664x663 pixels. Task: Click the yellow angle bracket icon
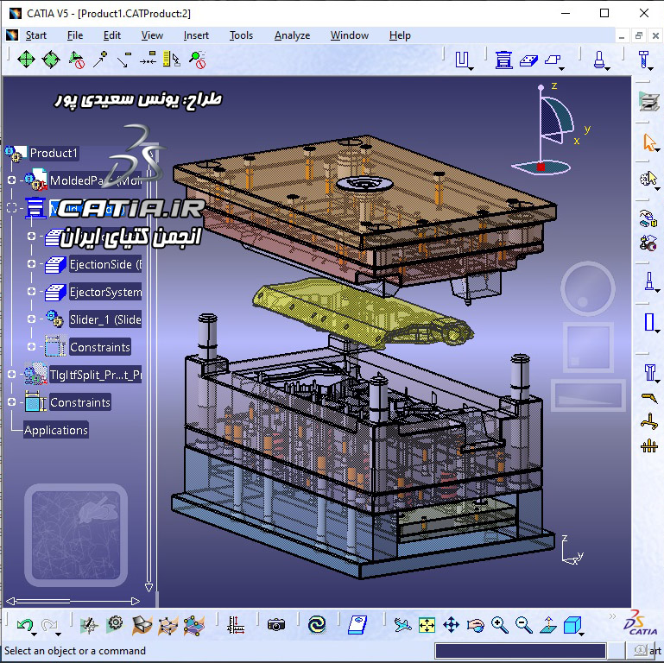click(x=649, y=398)
